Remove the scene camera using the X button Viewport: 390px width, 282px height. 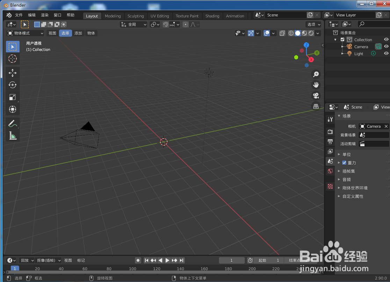tap(386, 126)
